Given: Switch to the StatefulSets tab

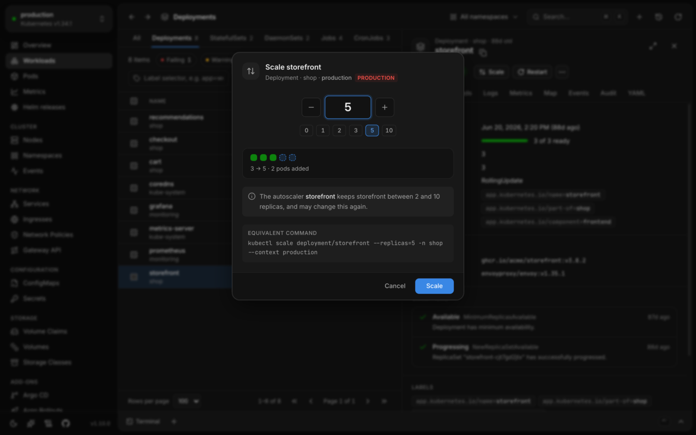Looking at the screenshot, I should [x=231, y=38].
